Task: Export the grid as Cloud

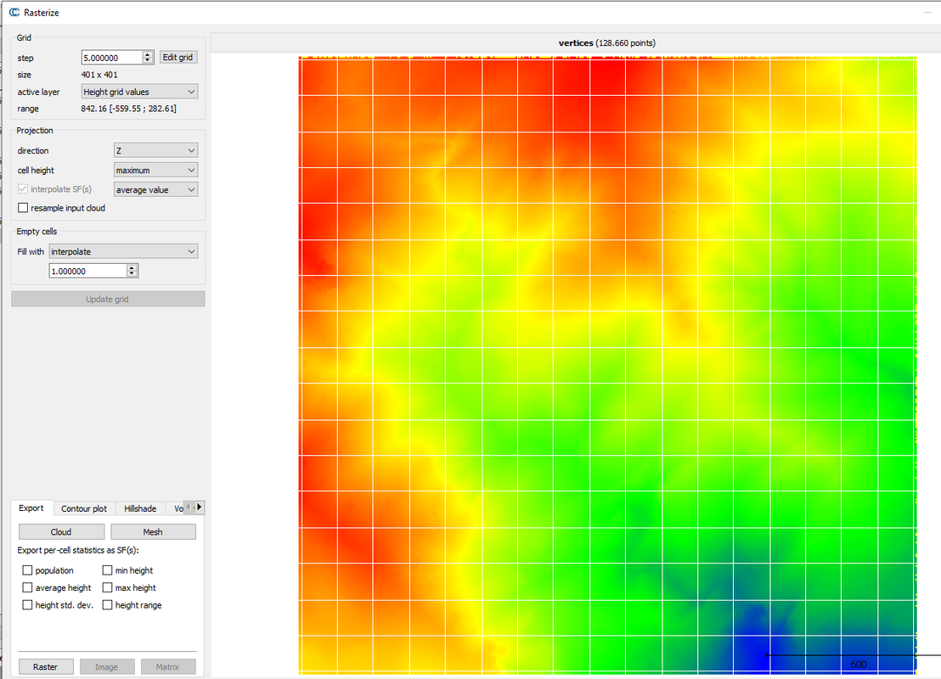Action: pos(61,532)
